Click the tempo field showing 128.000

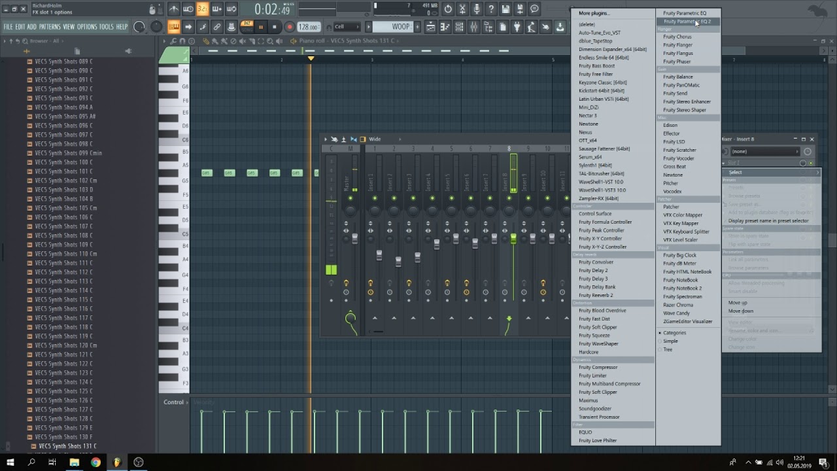point(309,27)
